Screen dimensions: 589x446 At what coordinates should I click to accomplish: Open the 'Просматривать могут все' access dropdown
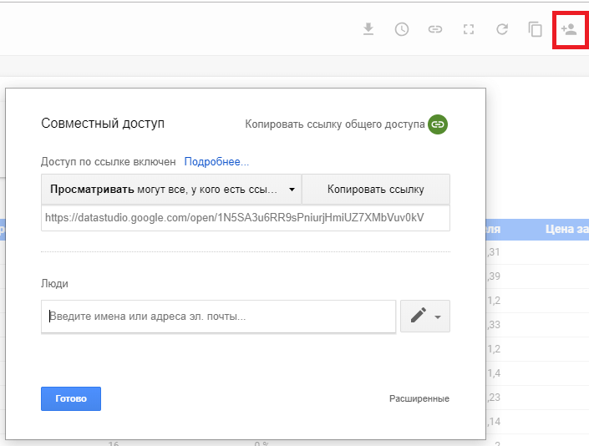click(x=171, y=190)
